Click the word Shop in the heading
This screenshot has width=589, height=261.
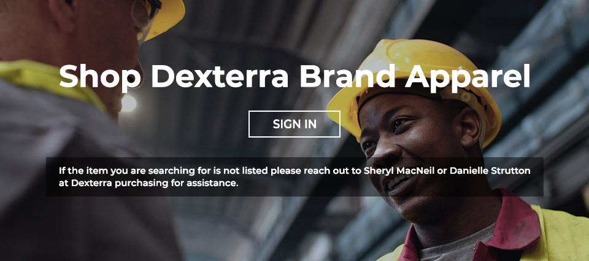(100, 77)
